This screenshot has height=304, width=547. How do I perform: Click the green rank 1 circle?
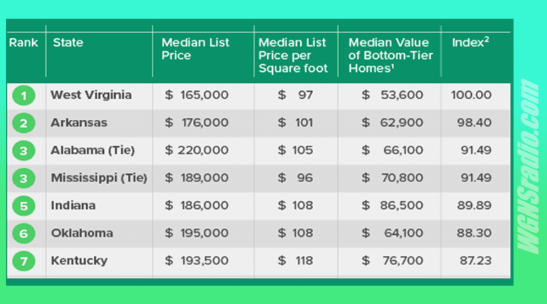coord(24,95)
